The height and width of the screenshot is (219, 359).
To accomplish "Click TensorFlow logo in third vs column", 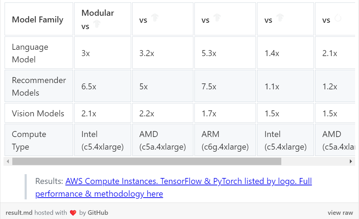I will coord(217,17).
